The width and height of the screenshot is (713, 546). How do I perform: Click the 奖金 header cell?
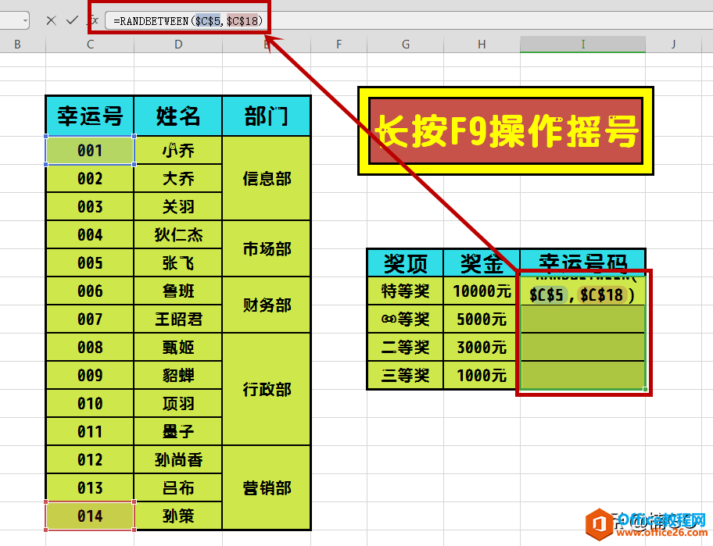pos(482,263)
